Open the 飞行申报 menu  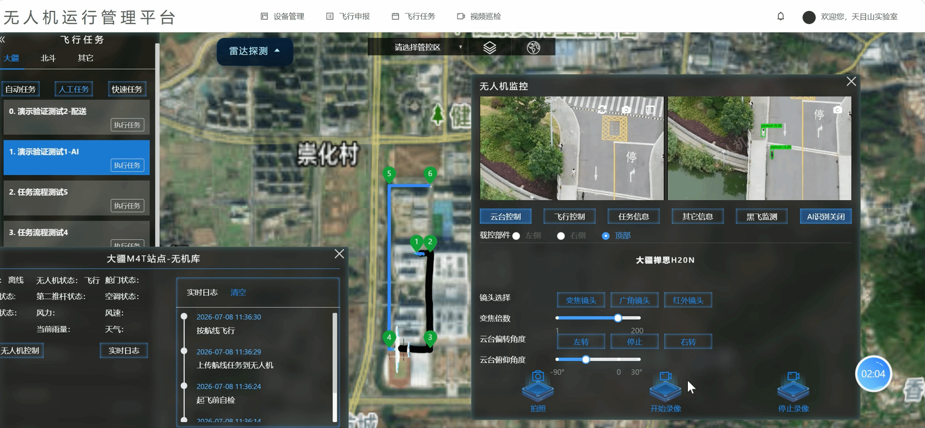point(348,17)
